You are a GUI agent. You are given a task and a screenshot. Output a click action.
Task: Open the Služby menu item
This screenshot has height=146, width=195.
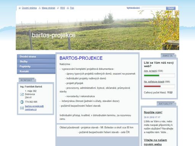point(36,62)
